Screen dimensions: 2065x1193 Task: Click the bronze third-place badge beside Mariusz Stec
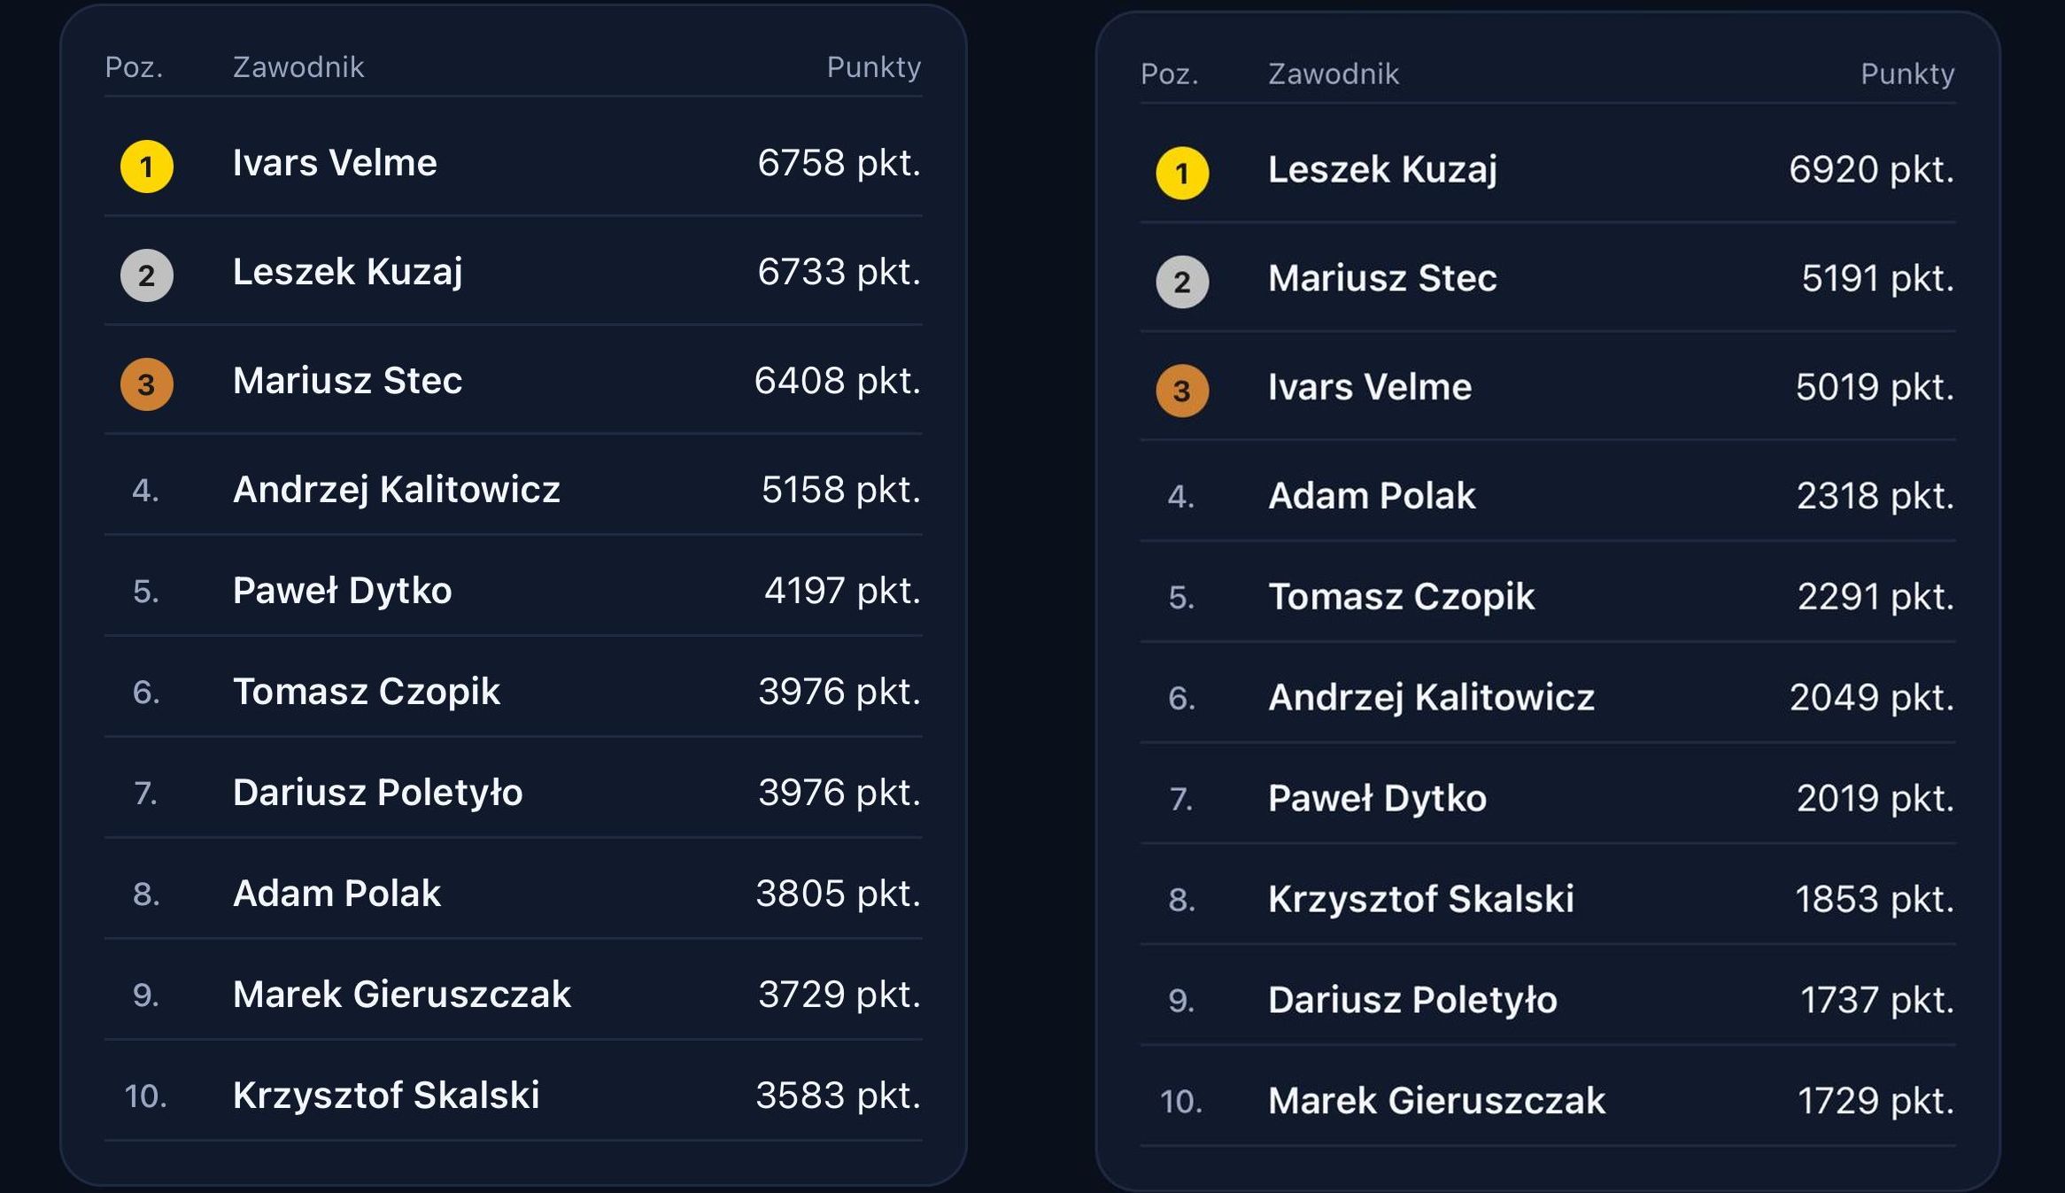pyautogui.click(x=147, y=384)
